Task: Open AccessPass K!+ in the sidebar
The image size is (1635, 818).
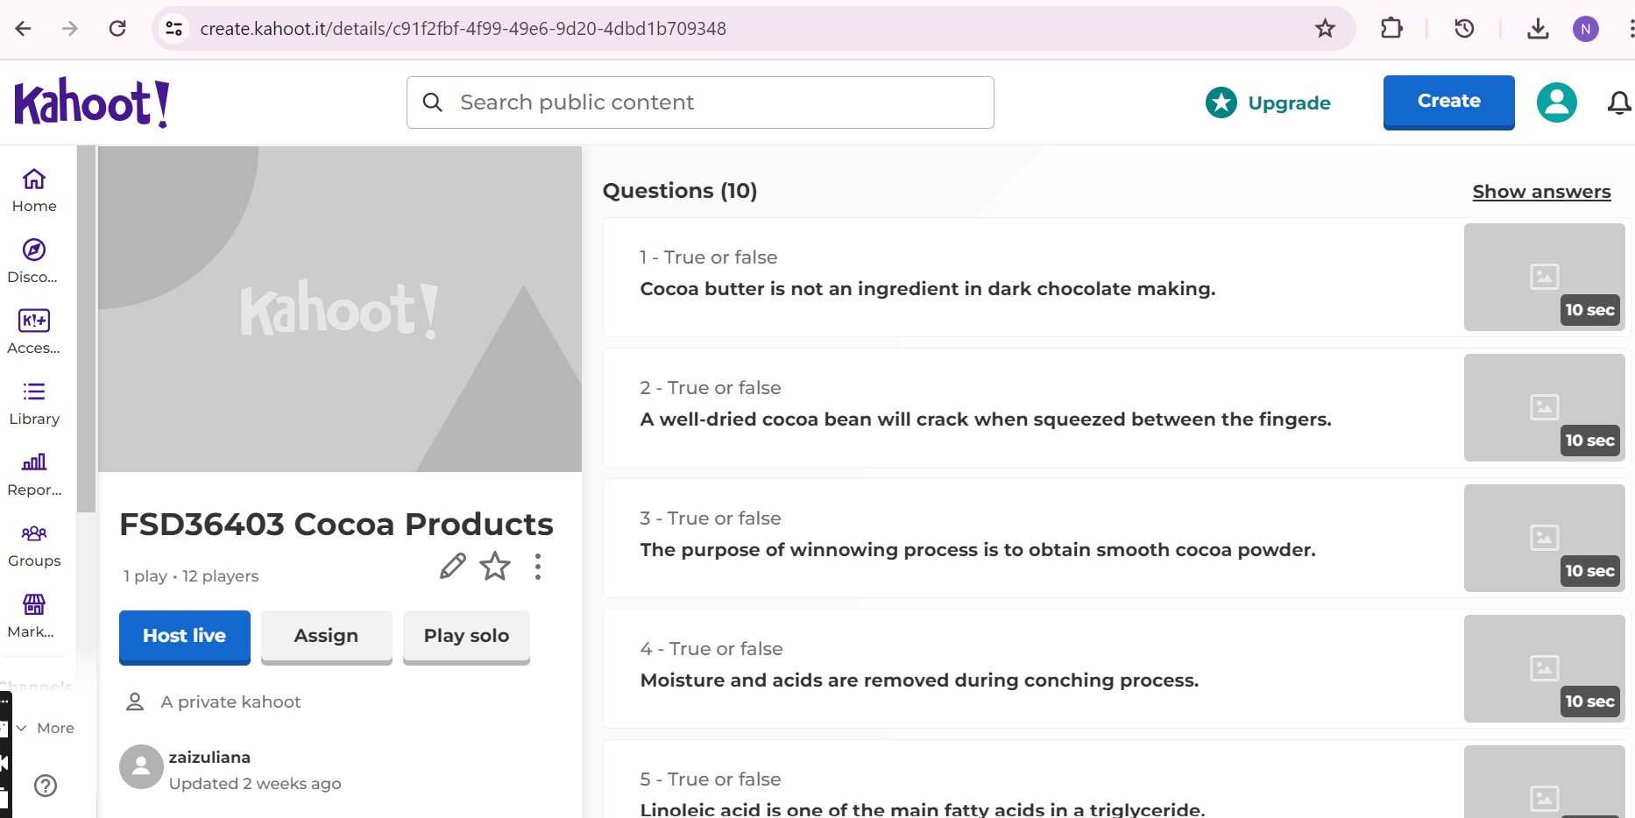Action: tap(34, 332)
